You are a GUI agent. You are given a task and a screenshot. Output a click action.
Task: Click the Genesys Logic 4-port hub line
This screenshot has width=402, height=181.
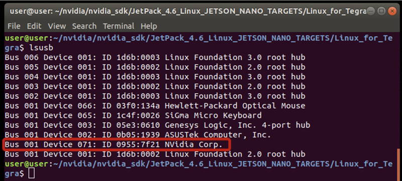pos(157,125)
